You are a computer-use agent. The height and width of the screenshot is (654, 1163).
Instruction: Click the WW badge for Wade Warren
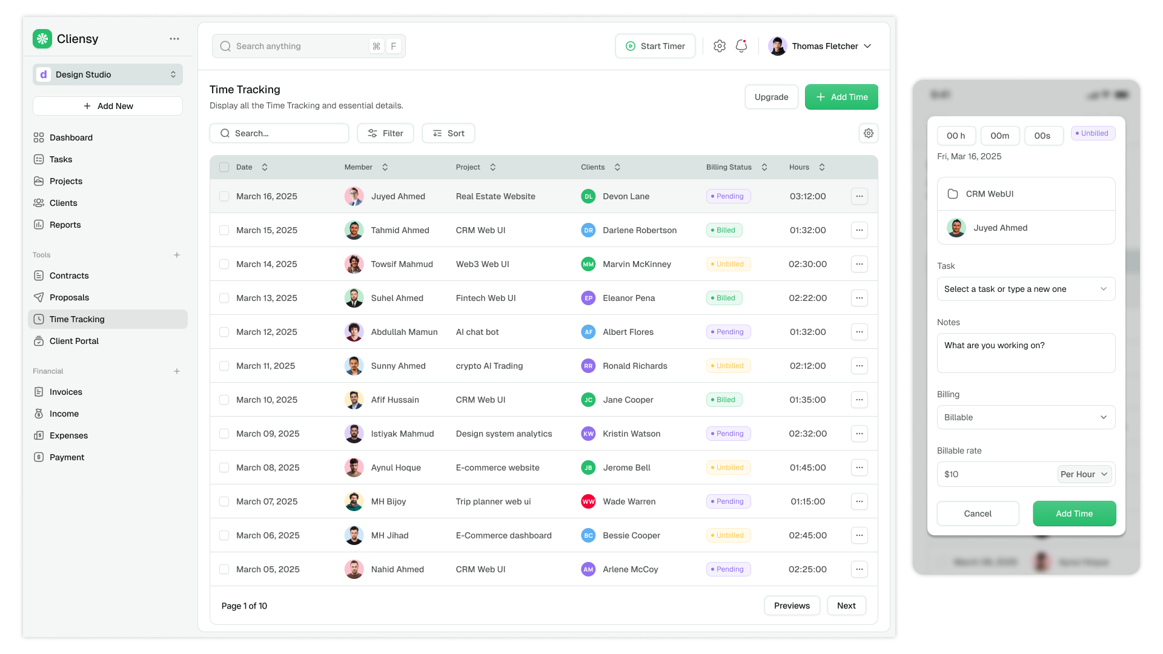pos(588,501)
